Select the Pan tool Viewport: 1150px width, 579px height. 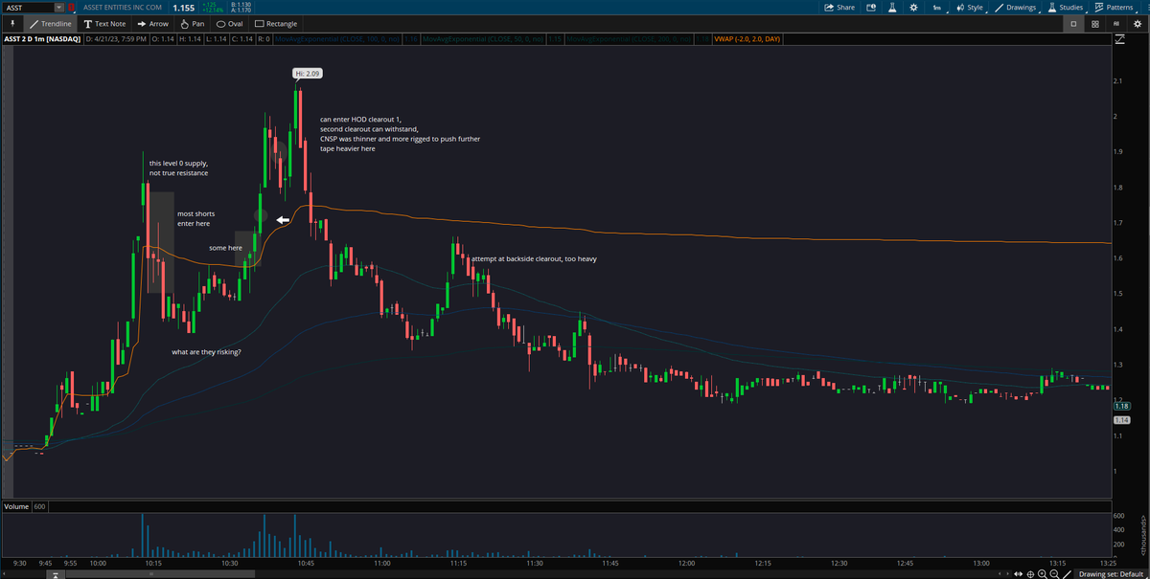[193, 23]
